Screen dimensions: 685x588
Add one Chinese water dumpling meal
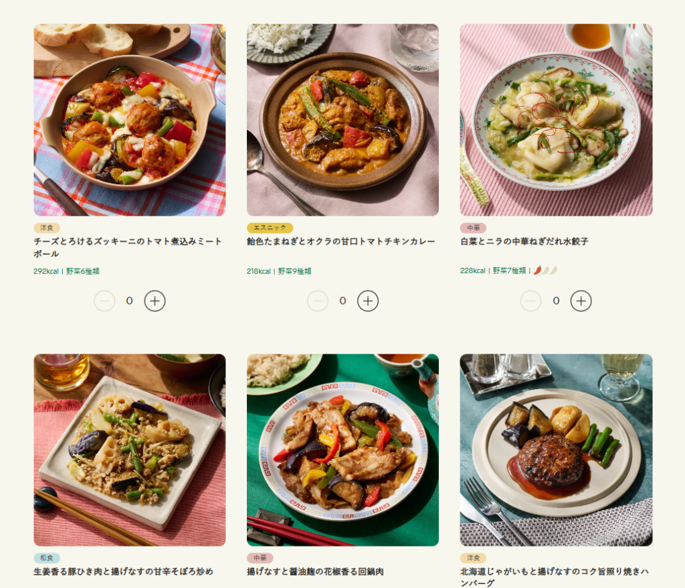[581, 301]
